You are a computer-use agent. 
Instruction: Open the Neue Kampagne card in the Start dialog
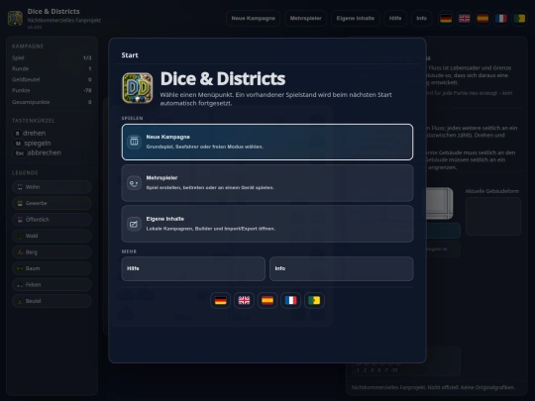[x=267, y=142]
